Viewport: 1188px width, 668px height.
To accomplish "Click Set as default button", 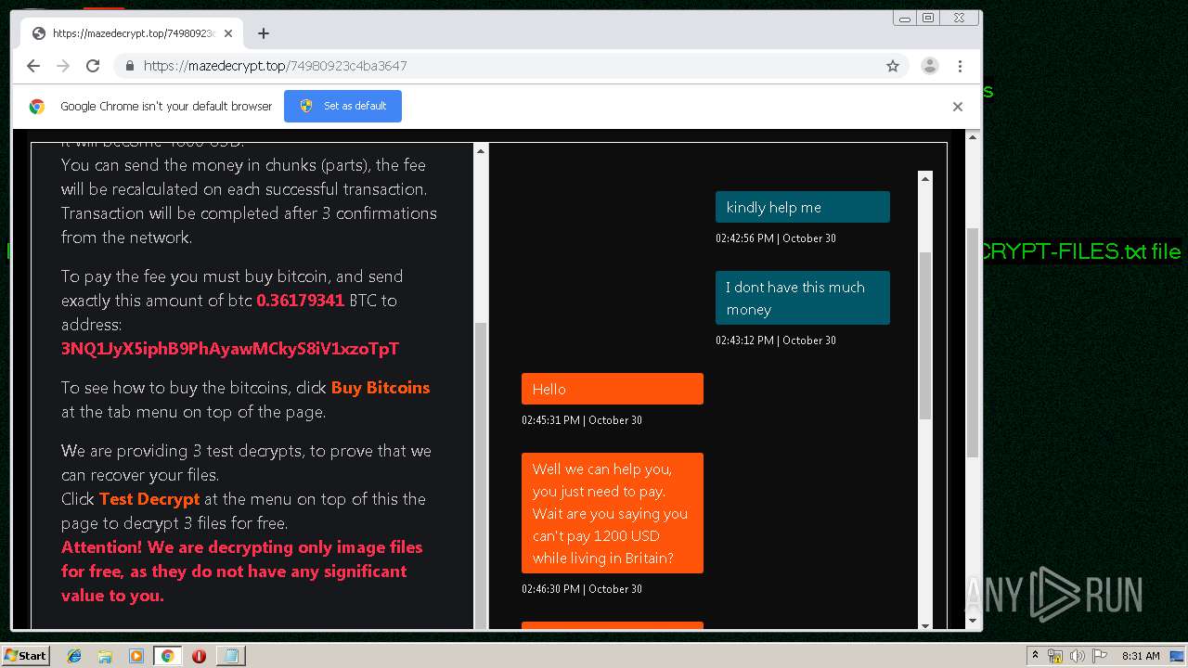I will (342, 106).
